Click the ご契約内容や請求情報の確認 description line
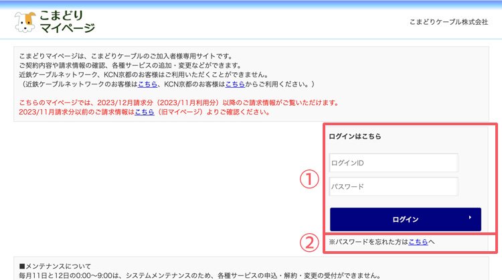502x280 pixels. [130, 66]
